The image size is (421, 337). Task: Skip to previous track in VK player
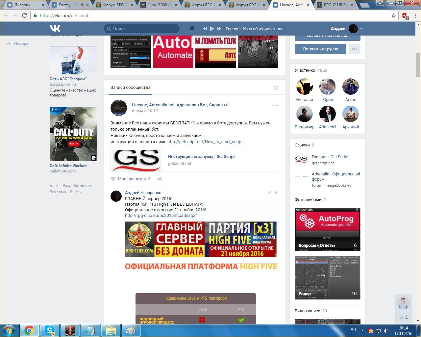tap(205, 29)
